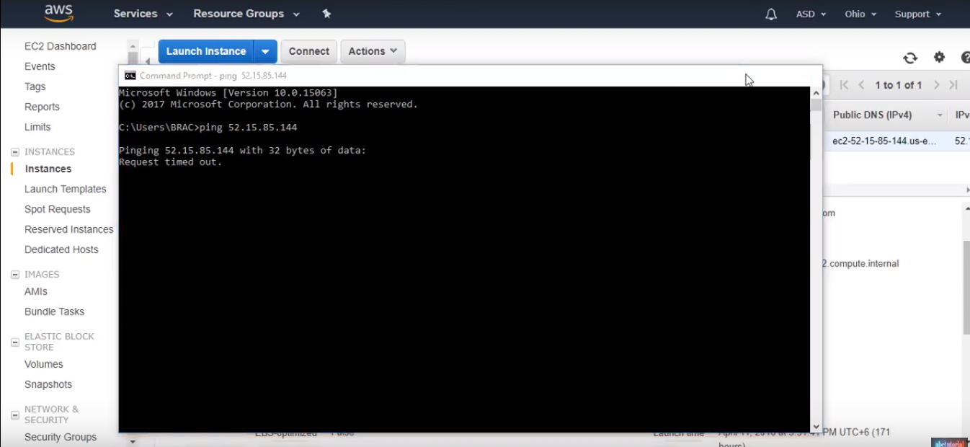Refresh the instances list
The image size is (970, 447).
tap(910, 58)
